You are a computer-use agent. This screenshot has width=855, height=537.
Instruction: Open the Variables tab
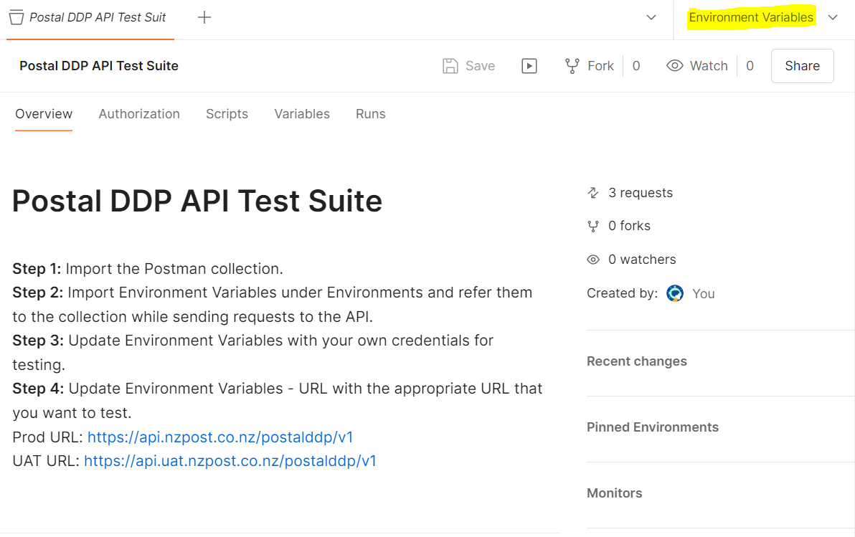pyautogui.click(x=302, y=114)
